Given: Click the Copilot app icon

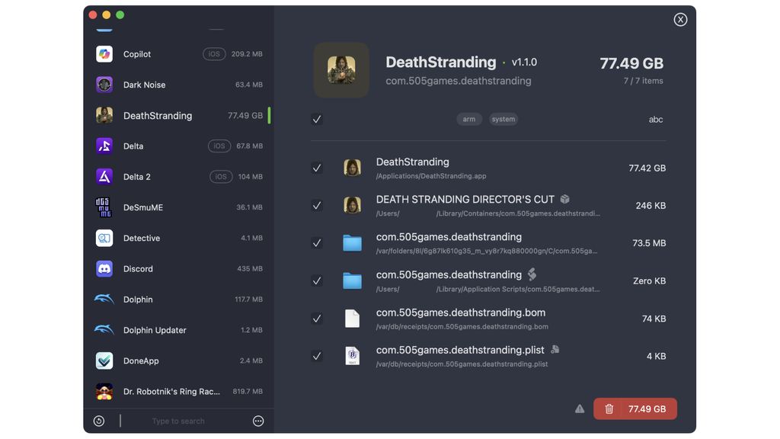Looking at the screenshot, I should [104, 54].
